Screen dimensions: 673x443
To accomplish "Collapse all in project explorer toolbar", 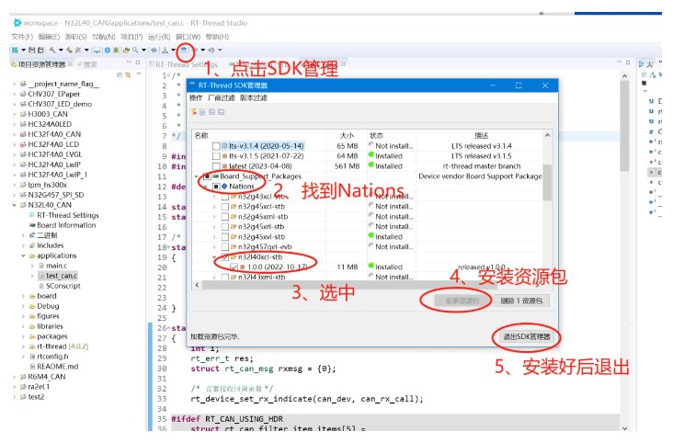I will click(x=120, y=74).
